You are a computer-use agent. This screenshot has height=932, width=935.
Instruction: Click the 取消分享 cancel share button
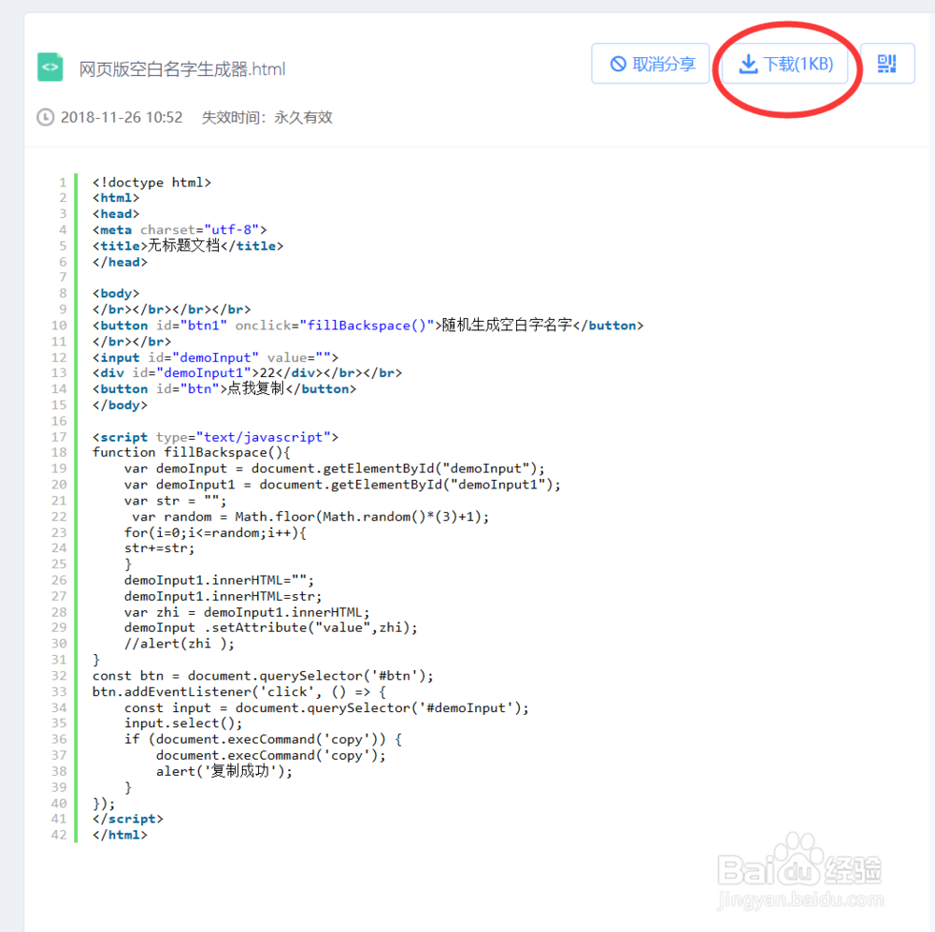pyautogui.click(x=651, y=64)
